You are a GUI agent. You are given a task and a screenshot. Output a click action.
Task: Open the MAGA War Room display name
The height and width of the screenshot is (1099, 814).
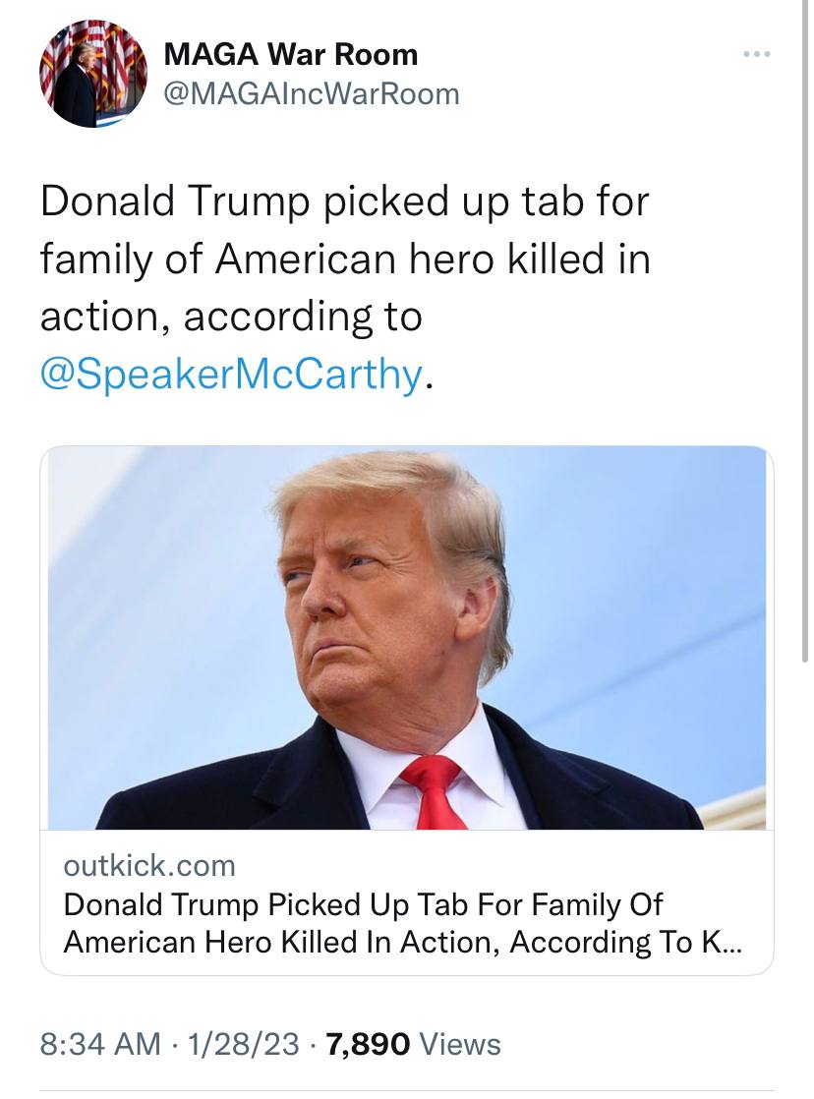(x=291, y=54)
